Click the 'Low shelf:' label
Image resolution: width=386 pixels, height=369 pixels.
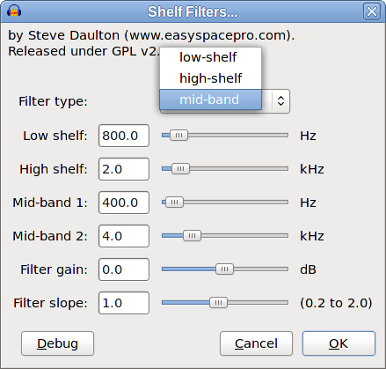coord(55,136)
